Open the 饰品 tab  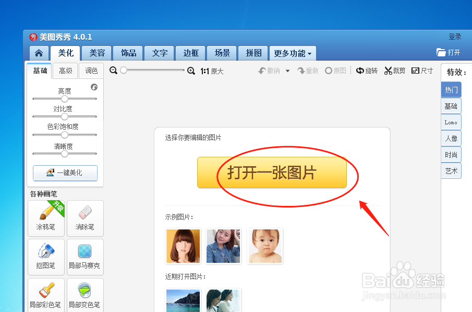pos(128,53)
